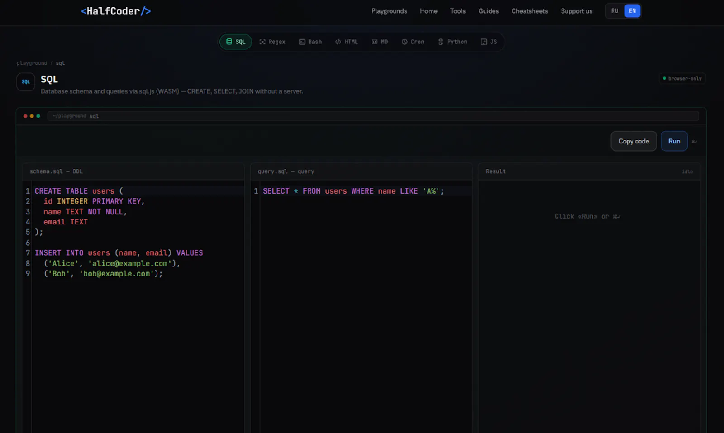Click the playground breadcrumb link

32,63
